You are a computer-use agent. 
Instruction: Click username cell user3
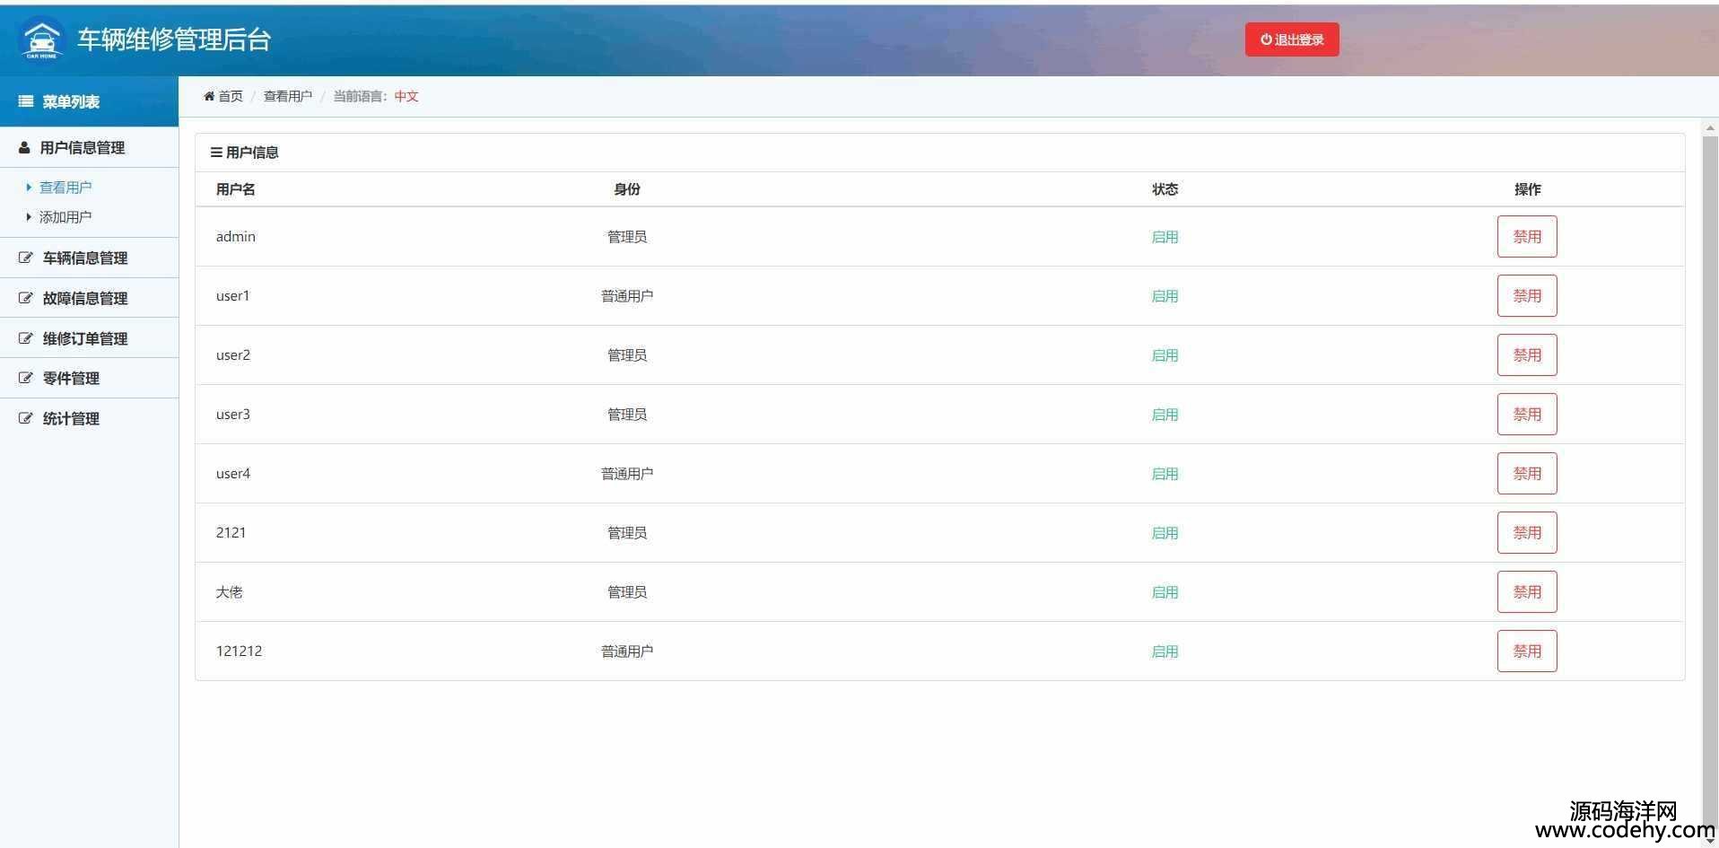[x=233, y=415]
